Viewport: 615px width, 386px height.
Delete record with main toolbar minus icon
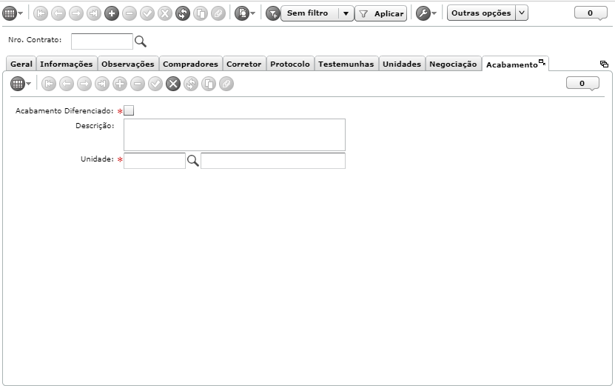(x=130, y=13)
